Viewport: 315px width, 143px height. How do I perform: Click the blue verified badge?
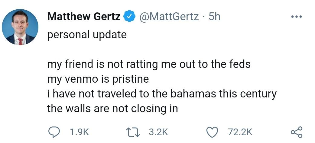click(x=129, y=17)
